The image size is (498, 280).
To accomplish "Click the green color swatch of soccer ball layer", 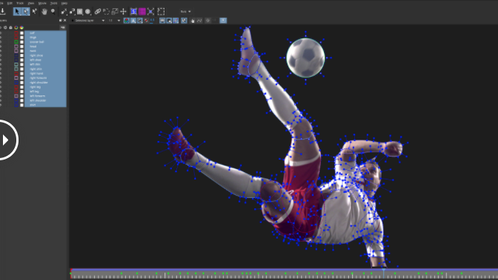I will (16, 42).
